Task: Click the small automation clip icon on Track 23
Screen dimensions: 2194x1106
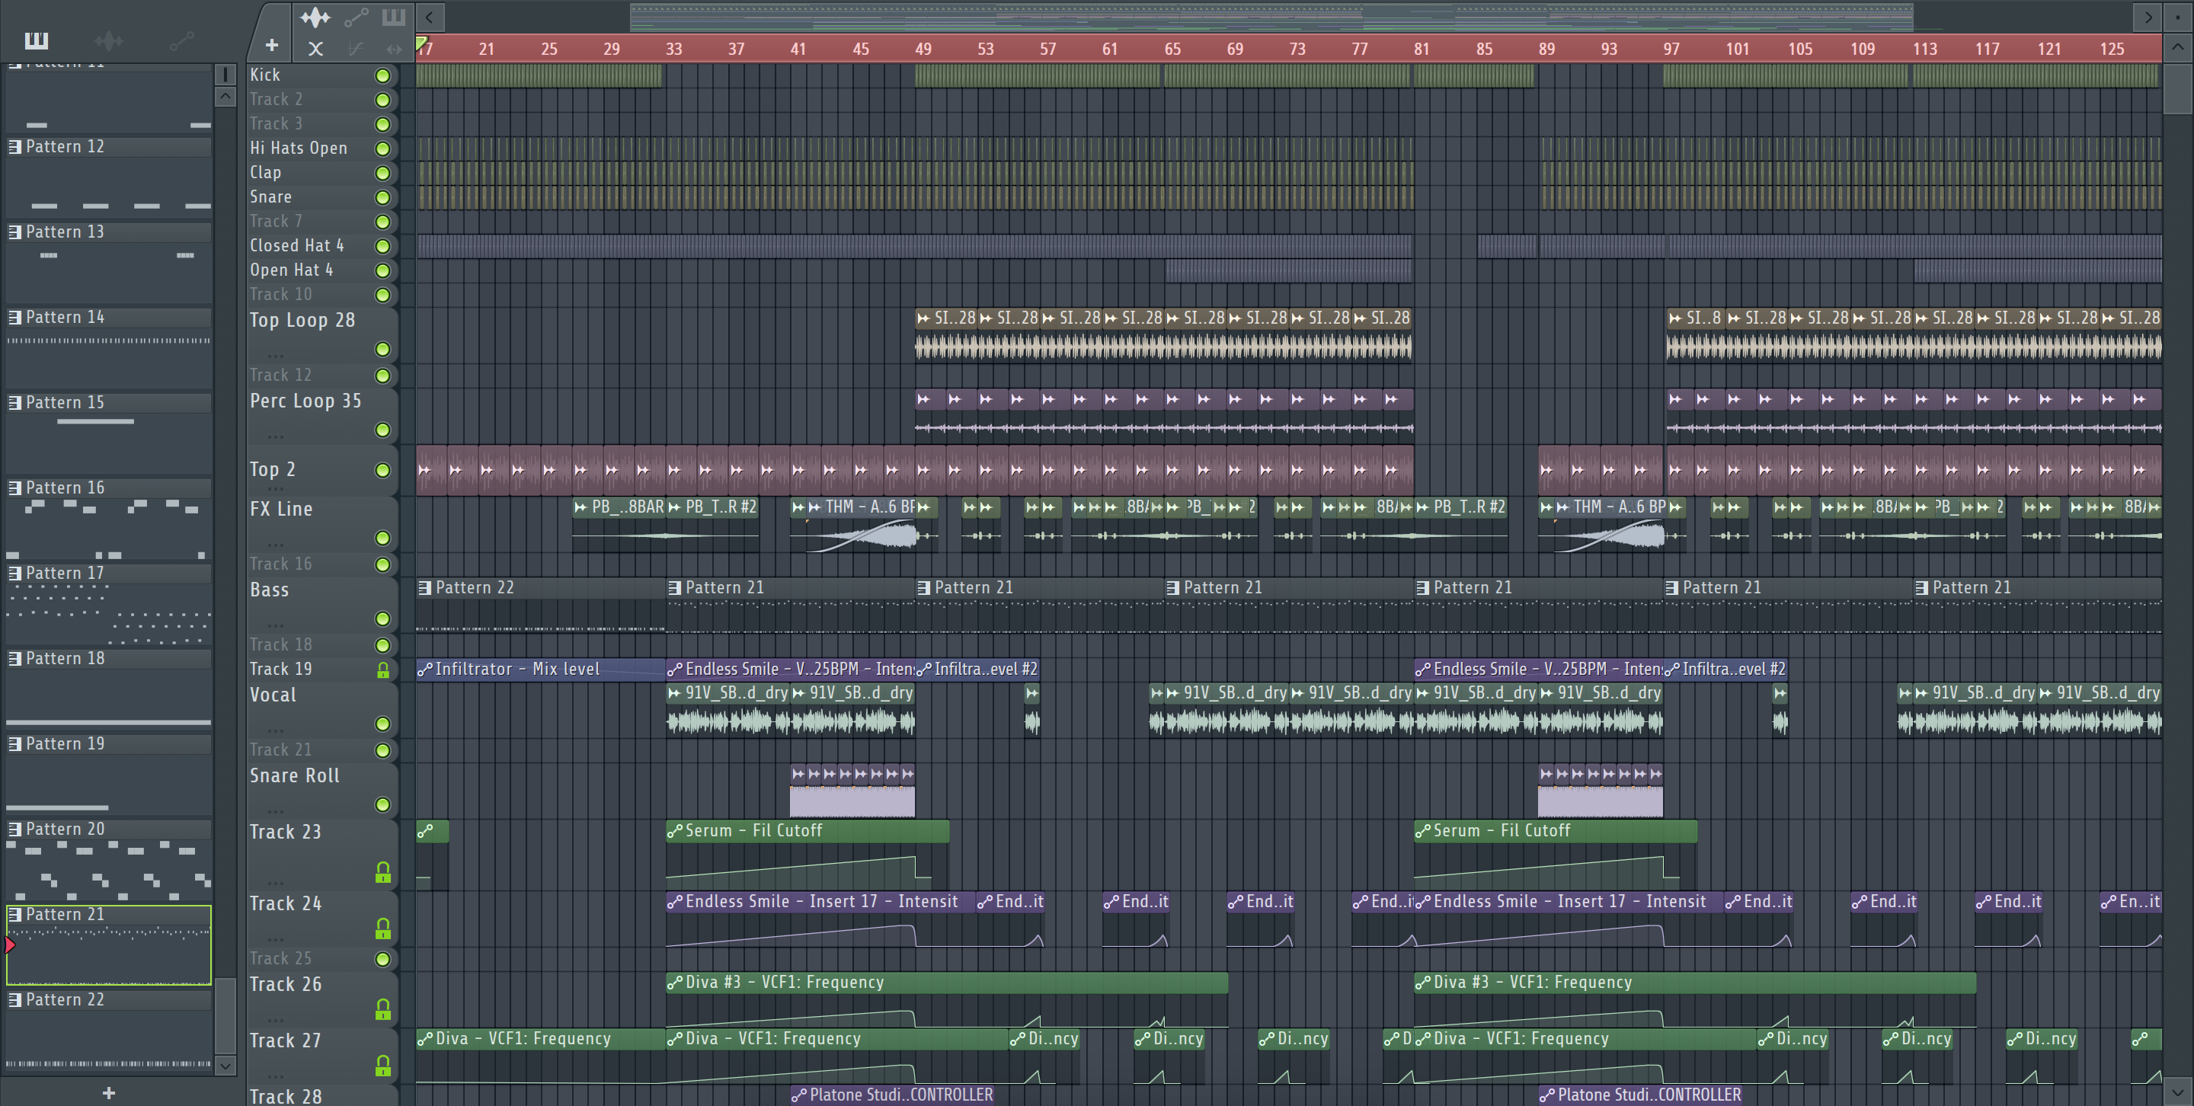Action: [x=425, y=830]
